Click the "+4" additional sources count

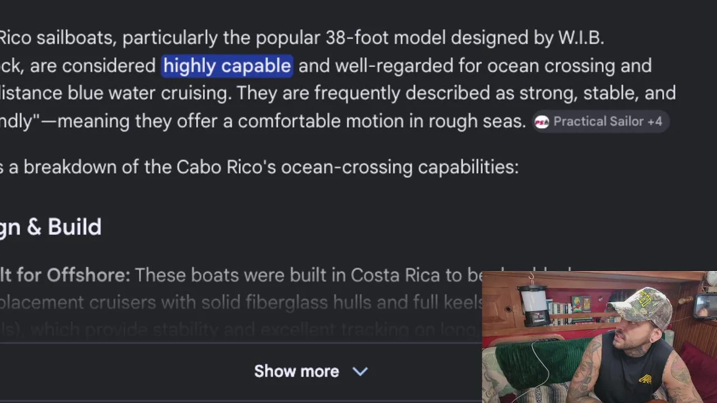click(654, 121)
